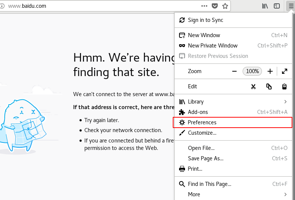Expand the More submenu
295x200 pixels.
coord(233,194)
